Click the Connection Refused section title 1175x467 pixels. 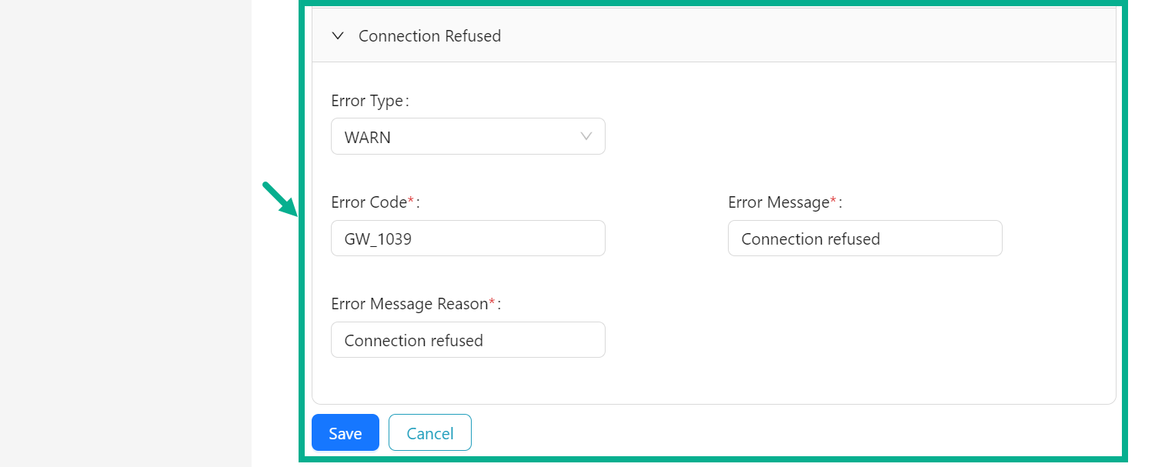[429, 35]
